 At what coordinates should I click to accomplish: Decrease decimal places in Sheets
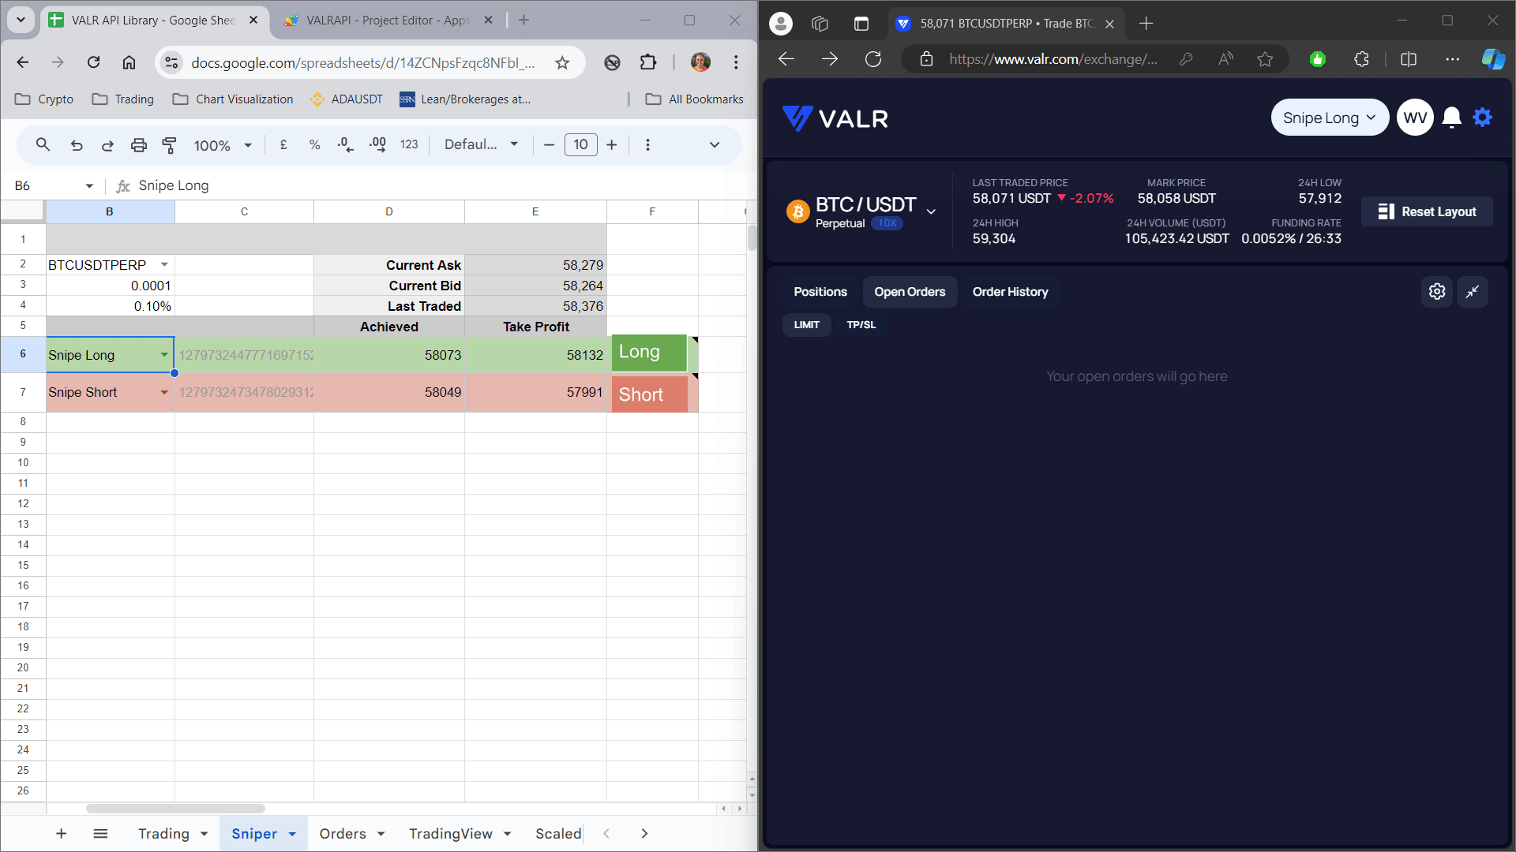345,145
